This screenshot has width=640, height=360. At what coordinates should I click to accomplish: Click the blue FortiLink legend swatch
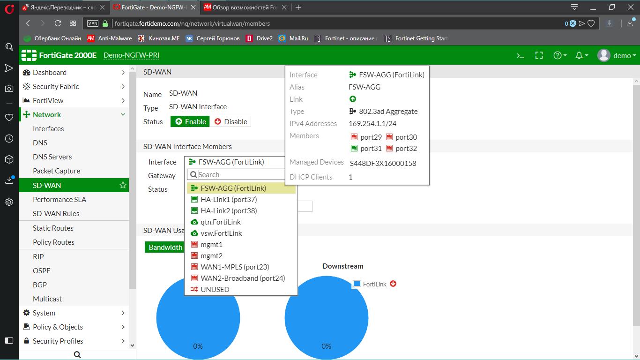point(357,284)
